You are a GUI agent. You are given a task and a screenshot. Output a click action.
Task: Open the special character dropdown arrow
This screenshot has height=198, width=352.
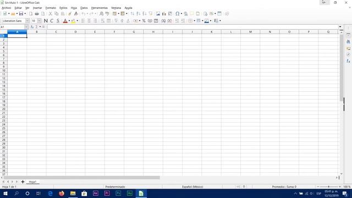click(x=182, y=14)
